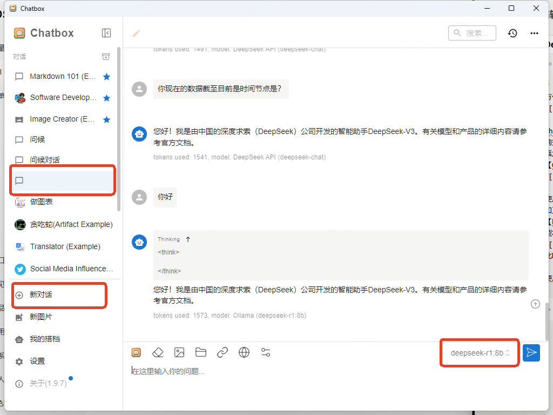This screenshot has width=553, height=415.
Task: Attach an image with the picture icon
Action: 179,352
